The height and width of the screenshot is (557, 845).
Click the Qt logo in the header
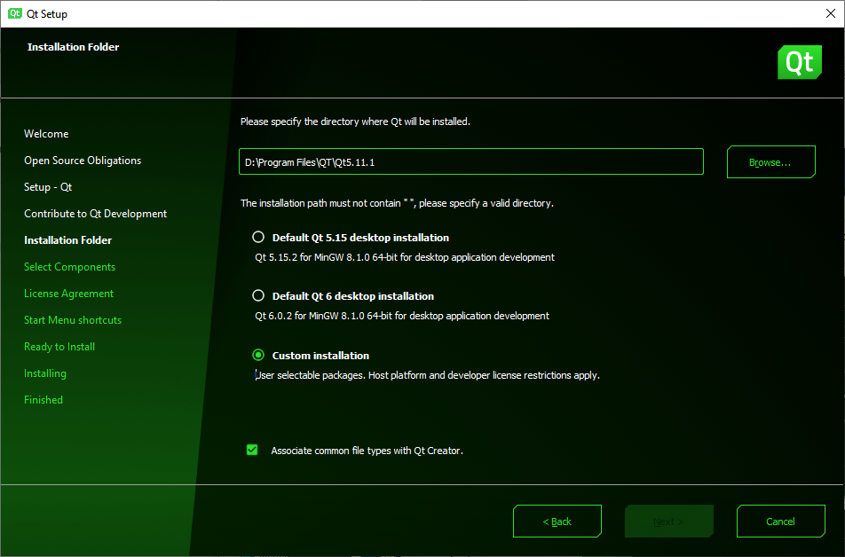pos(799,62)
